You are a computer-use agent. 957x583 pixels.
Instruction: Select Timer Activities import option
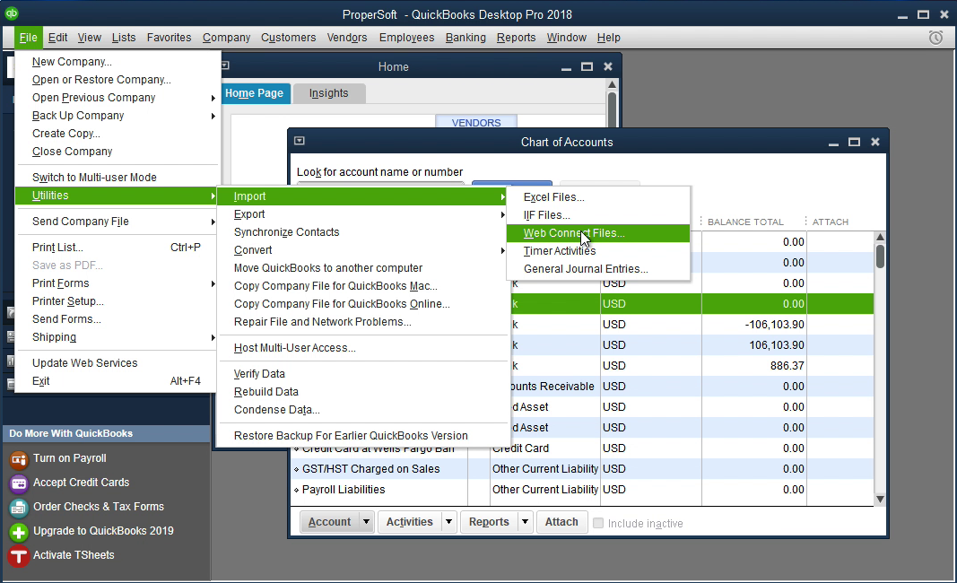[598, 251]
